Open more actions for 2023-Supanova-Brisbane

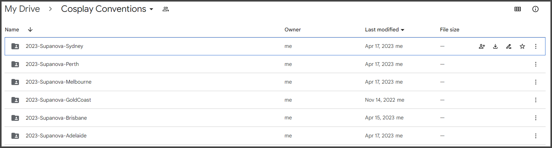(536, 118)
